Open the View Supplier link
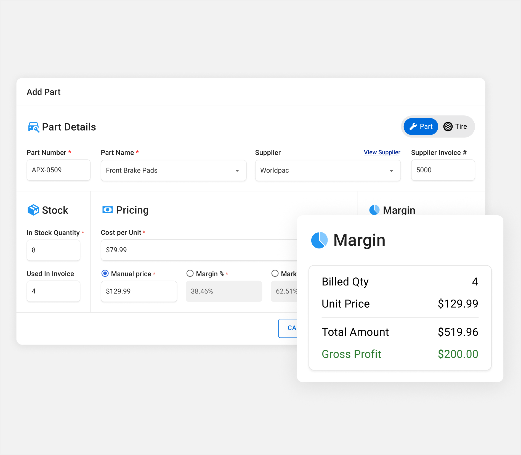Image resolution: width=521 pixels, height=455 pixels. (382, 152)
